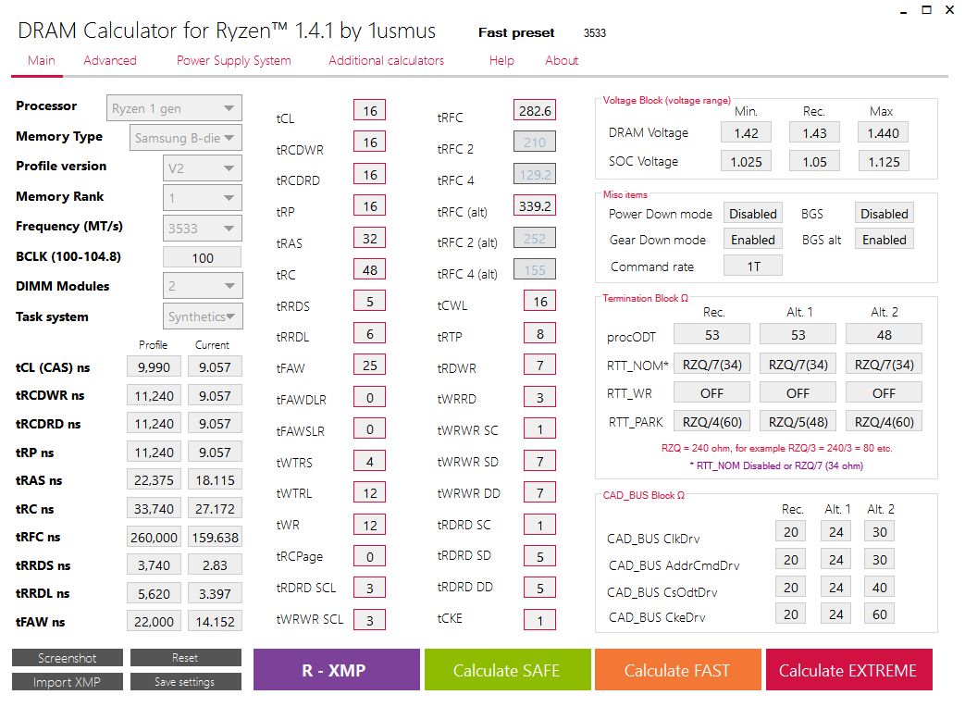
Task: Click the CAD_BUS AddrCmdDrv Alt. 1 value 24
Action: tap(835, 559)
